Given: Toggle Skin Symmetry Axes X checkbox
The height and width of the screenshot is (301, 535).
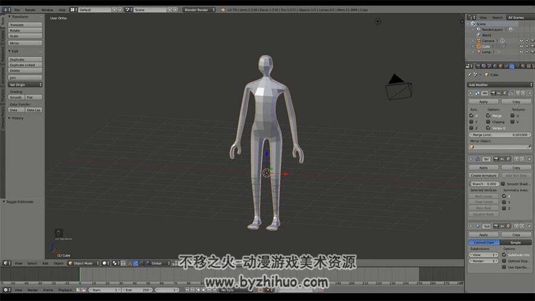Looking at the screenshot, I should point(504,196).
